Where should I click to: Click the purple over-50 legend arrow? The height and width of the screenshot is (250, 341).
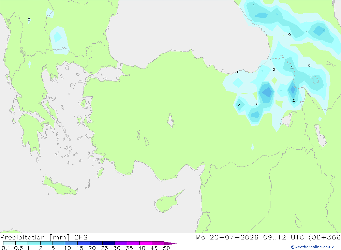170,243
